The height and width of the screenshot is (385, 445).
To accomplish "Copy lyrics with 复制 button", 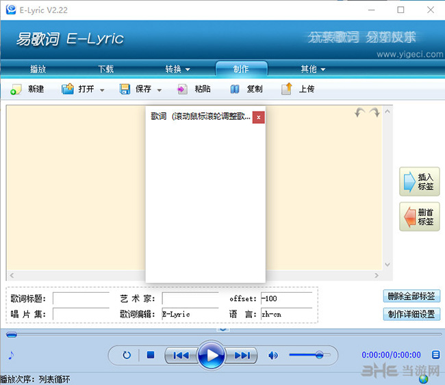I will 246,89.
